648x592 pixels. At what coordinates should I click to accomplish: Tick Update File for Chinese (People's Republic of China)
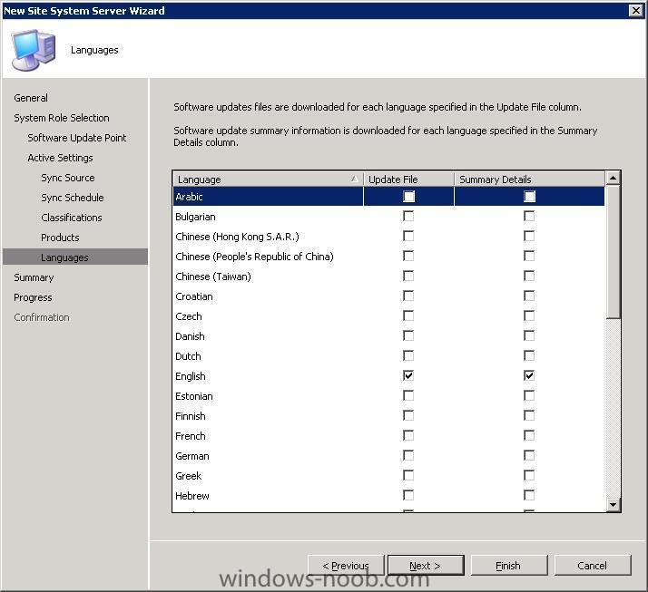point(408,256)
